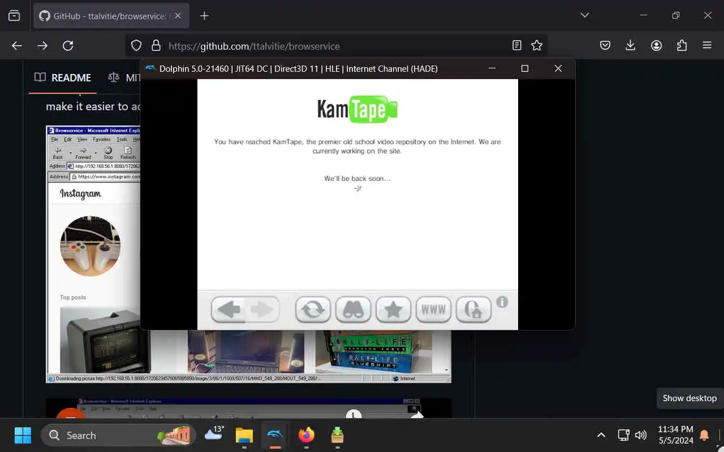Close the Dolphin emulator window
This screenshot has width=724, height=452.
[x=558, y=68]
